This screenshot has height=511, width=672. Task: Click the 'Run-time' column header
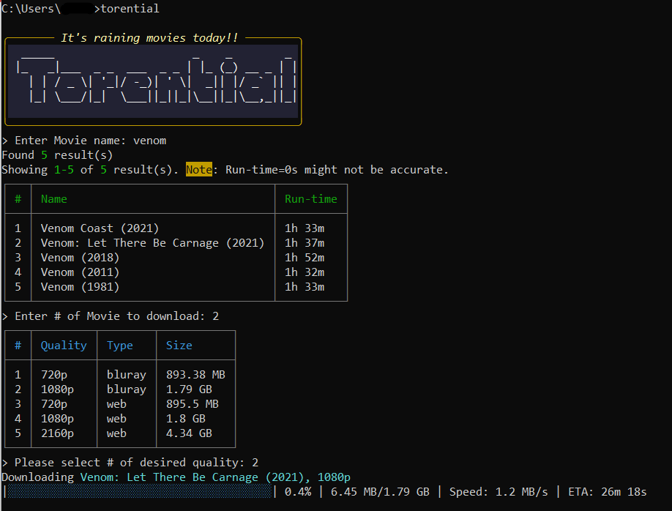pos(311,199)
